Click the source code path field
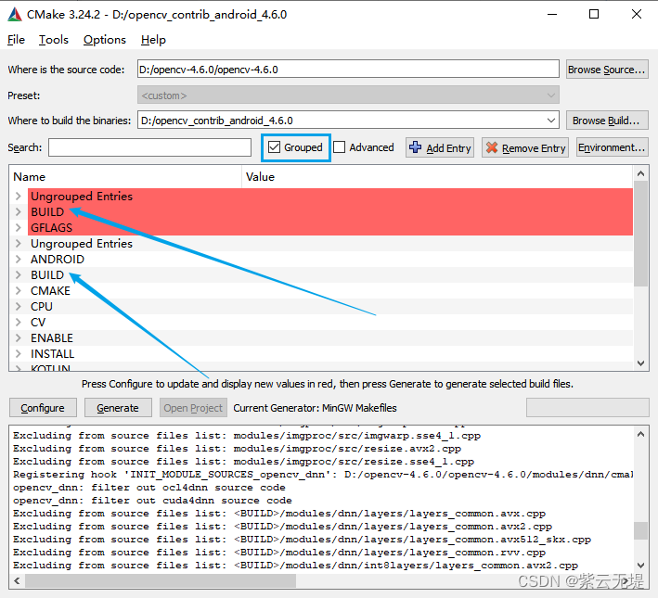658x598 pixels. pos(348,70)
